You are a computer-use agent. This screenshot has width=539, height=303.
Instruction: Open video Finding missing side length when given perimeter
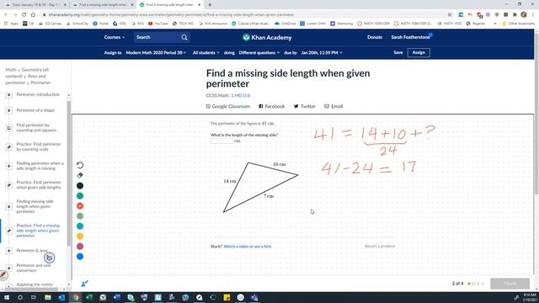point(35,206)
